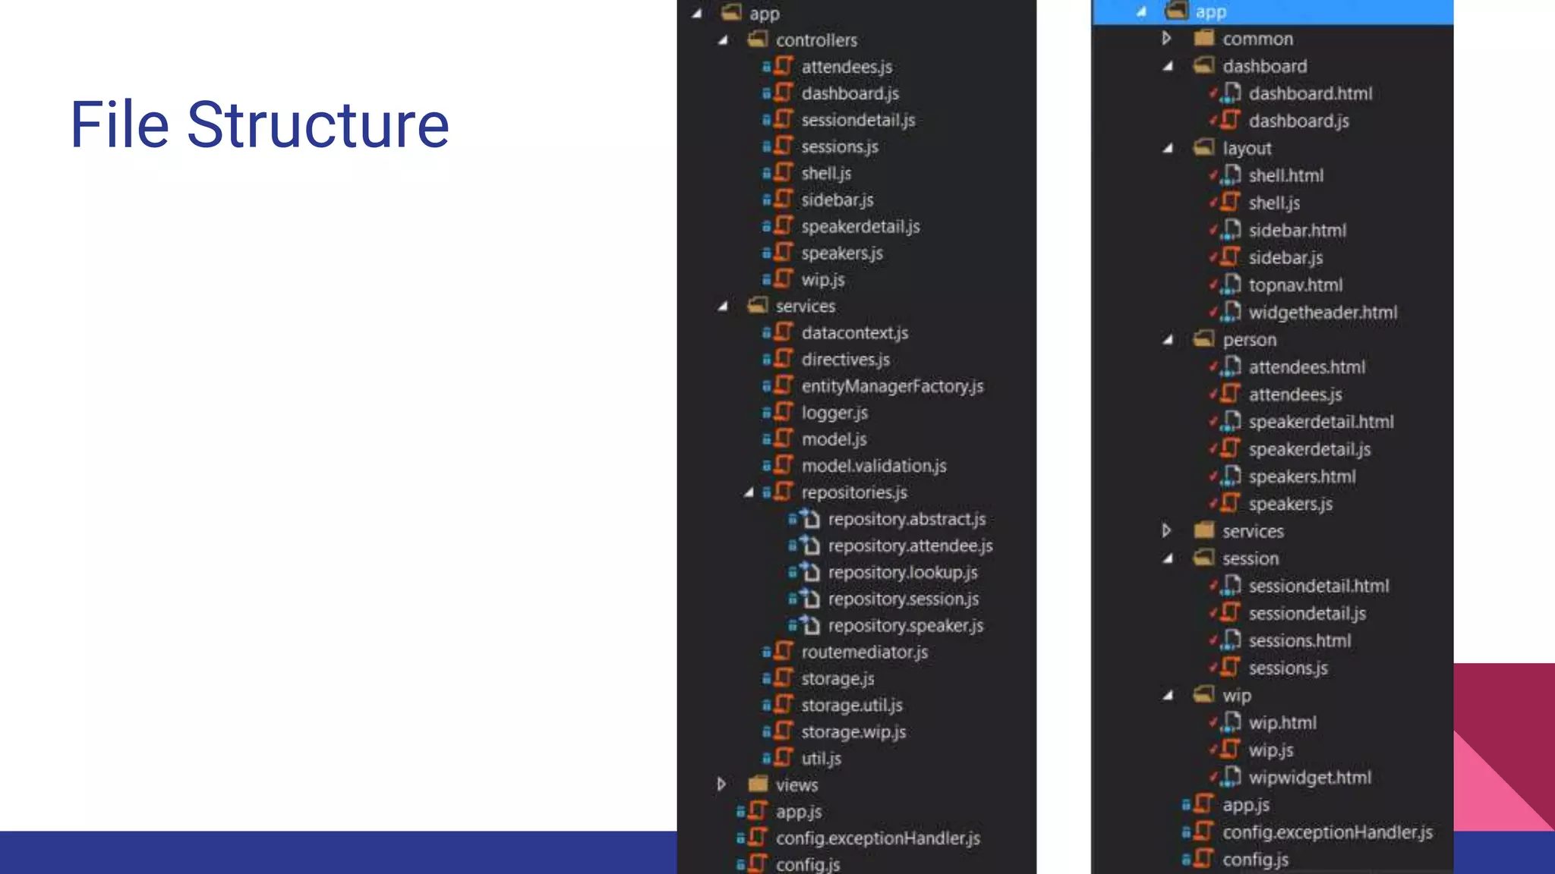1555x874 pixels.
Task: Click the datacontext.js file icon
Action: [784, 332]
